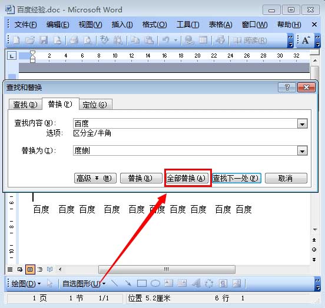Click the 取消 button
The image size is (325, 308).
[x=286, y=178]
